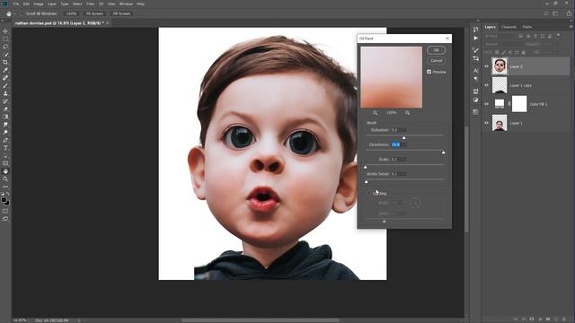
Task: Change screen mode at toolbar bottom
Action: pos(5,219)
